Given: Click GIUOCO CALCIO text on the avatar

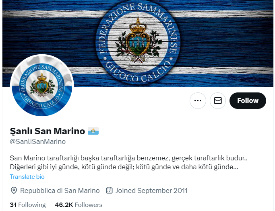Looking at the screenshot, I should tap(42, 101).
